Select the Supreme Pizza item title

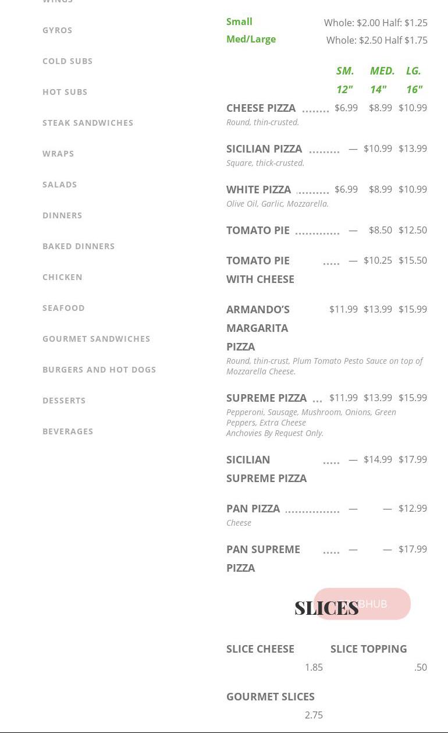pyautogui.click(x=266, y=398)
